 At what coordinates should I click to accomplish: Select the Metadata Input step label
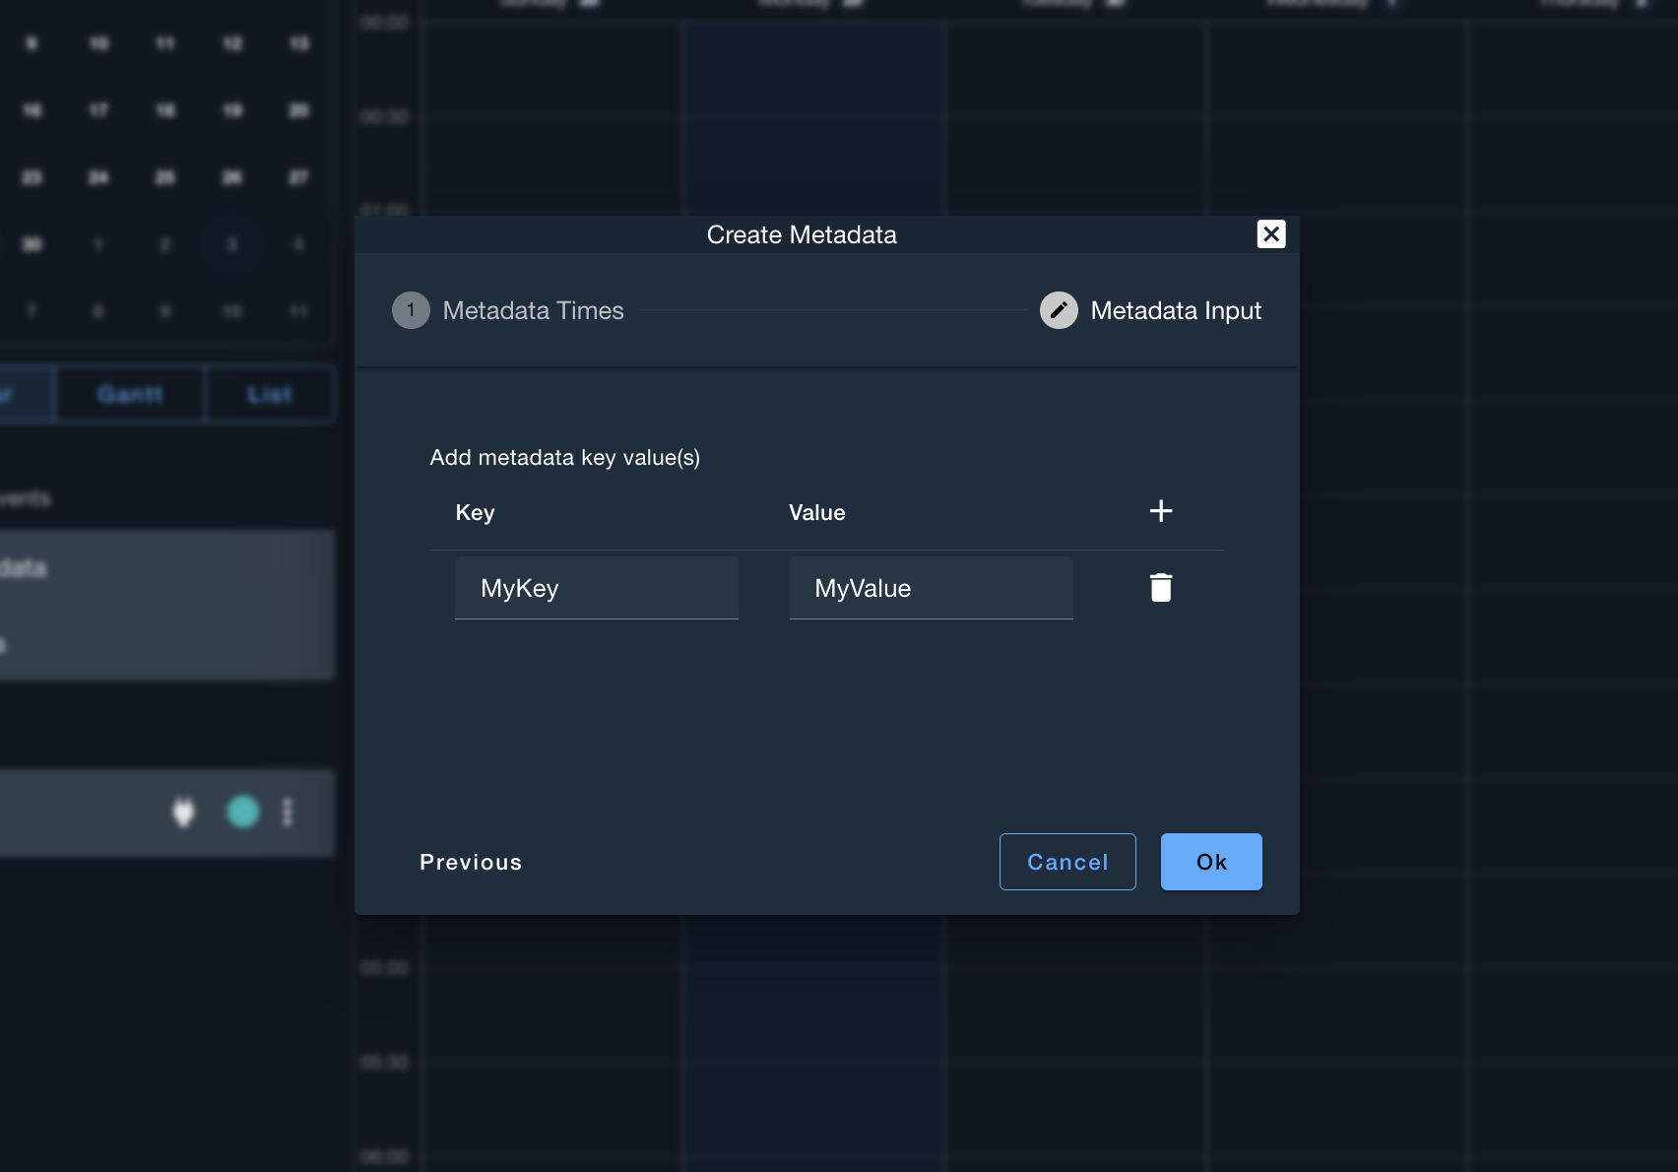(x=1176, y=310)
